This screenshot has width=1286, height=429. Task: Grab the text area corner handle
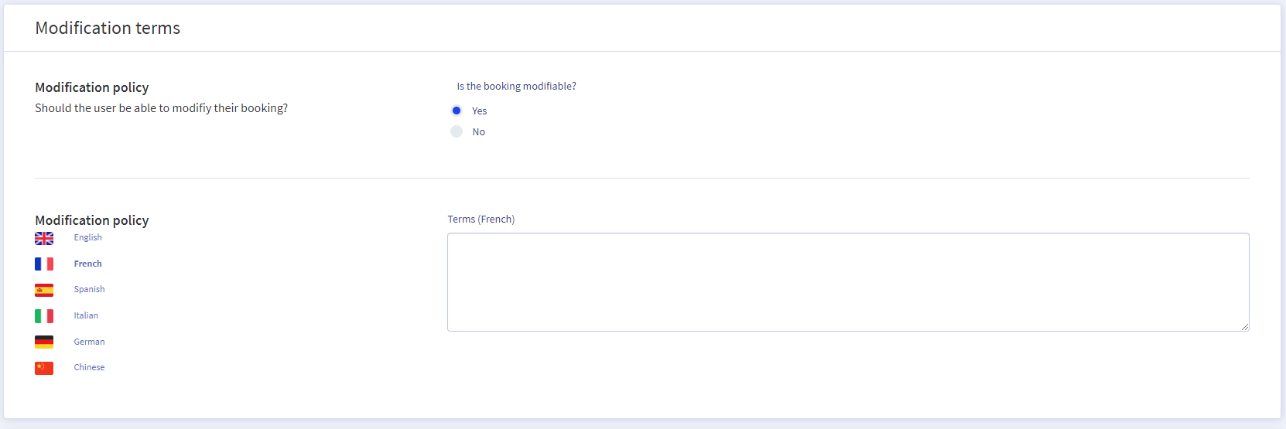(x=1245, y=327)
